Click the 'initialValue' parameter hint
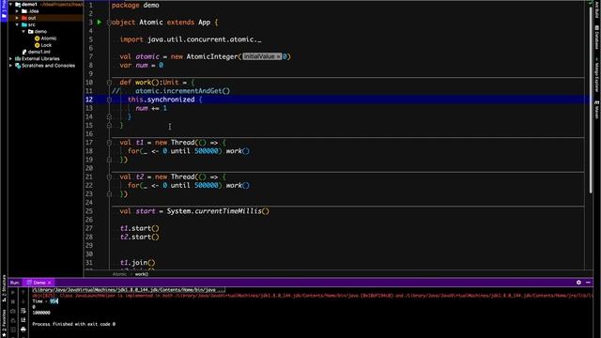 pos(262,56)
